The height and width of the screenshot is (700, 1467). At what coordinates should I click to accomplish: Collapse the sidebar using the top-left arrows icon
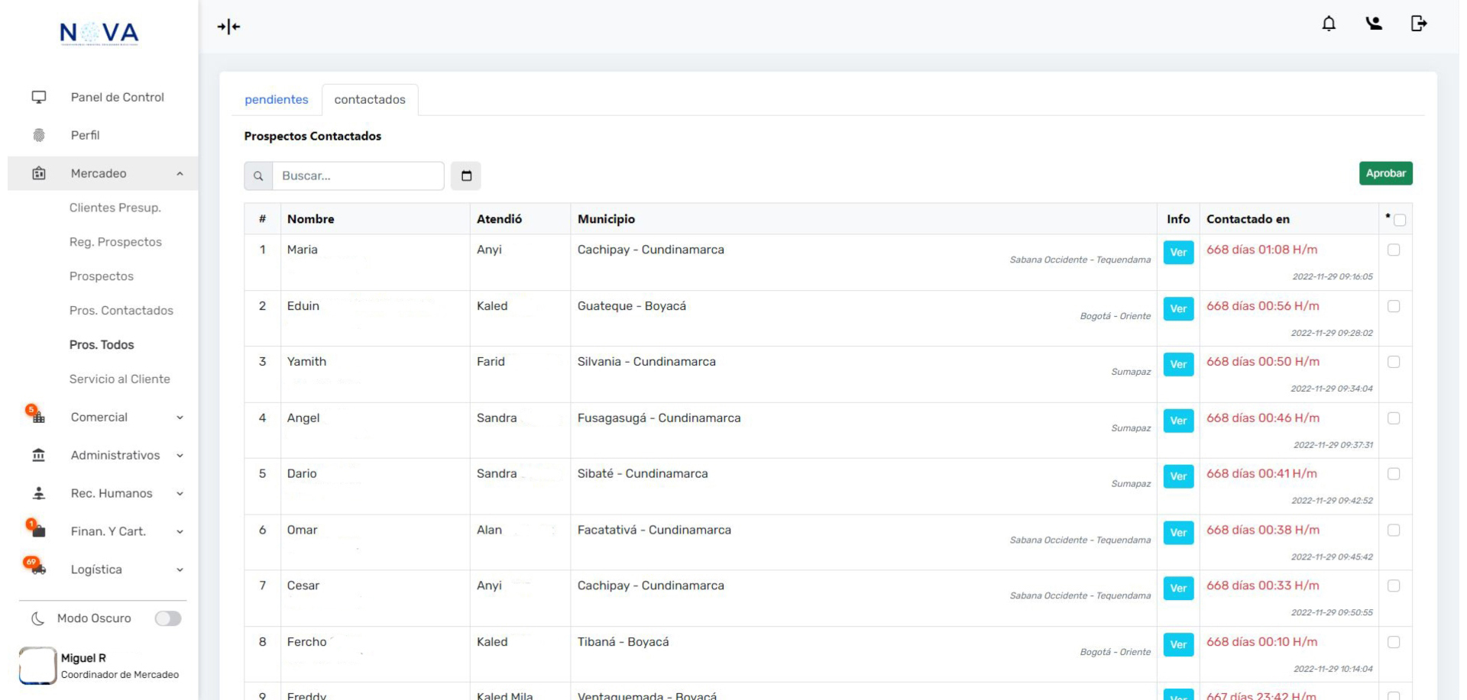228,27
